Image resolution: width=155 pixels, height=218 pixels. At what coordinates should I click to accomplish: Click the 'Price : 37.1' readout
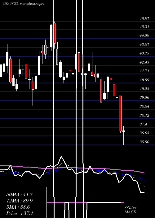20,213
